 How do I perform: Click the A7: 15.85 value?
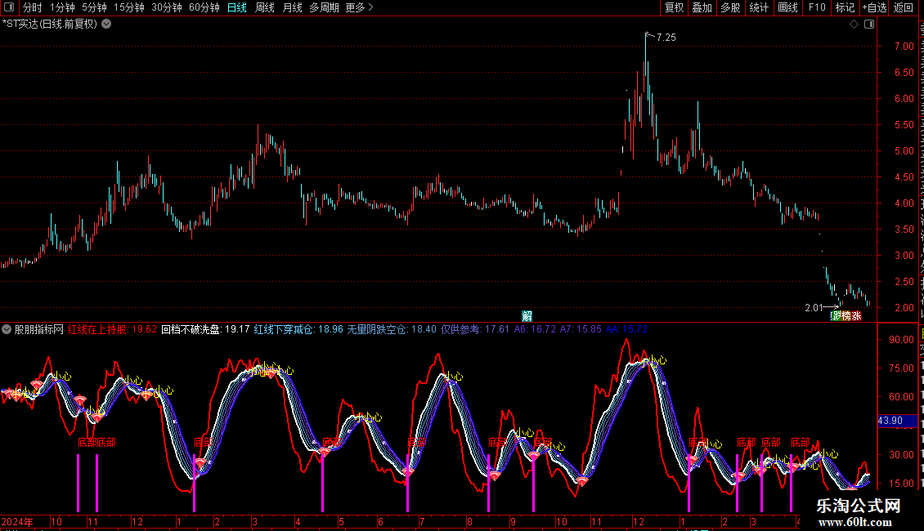coord(581,330)
